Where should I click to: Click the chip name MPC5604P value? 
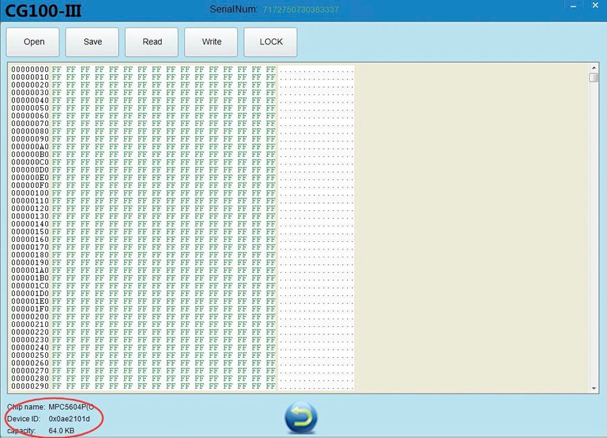(71, 407)
